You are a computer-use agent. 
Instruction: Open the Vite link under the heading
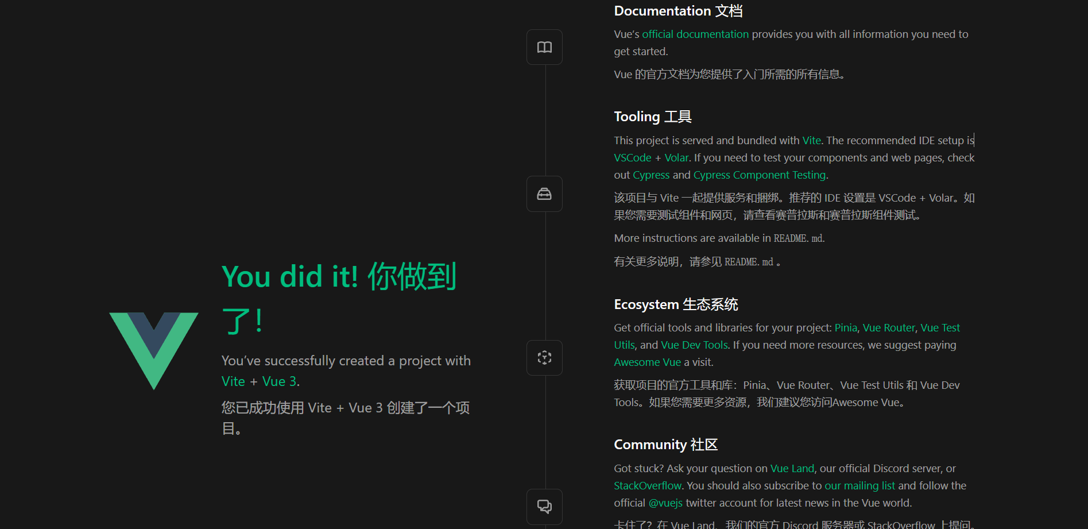(x=233, y=382)
